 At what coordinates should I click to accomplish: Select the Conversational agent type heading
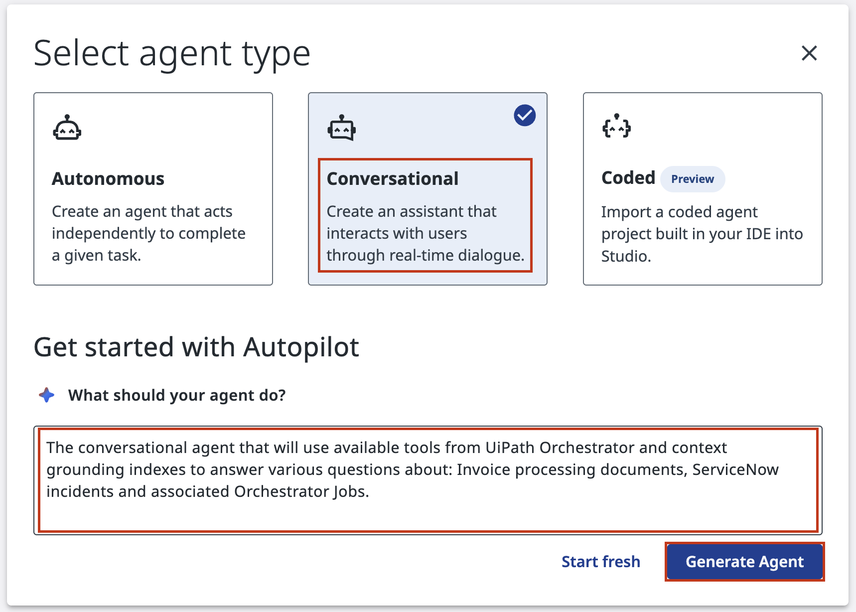click(x=393, y=178)
